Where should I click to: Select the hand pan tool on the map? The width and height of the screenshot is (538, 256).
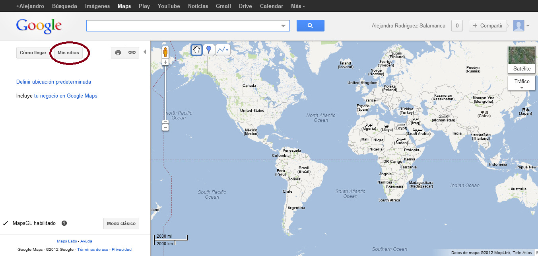tap(196, 49)
